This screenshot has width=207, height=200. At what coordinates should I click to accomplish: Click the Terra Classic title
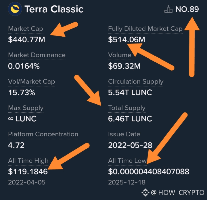click(x=54, y=9)
